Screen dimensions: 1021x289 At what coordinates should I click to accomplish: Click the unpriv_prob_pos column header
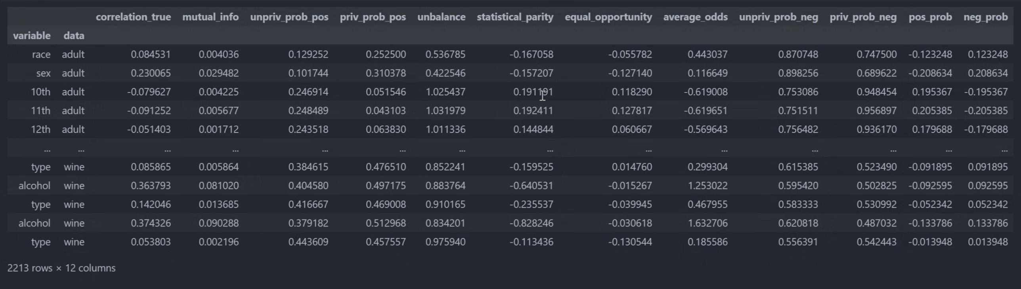point(289,17)
